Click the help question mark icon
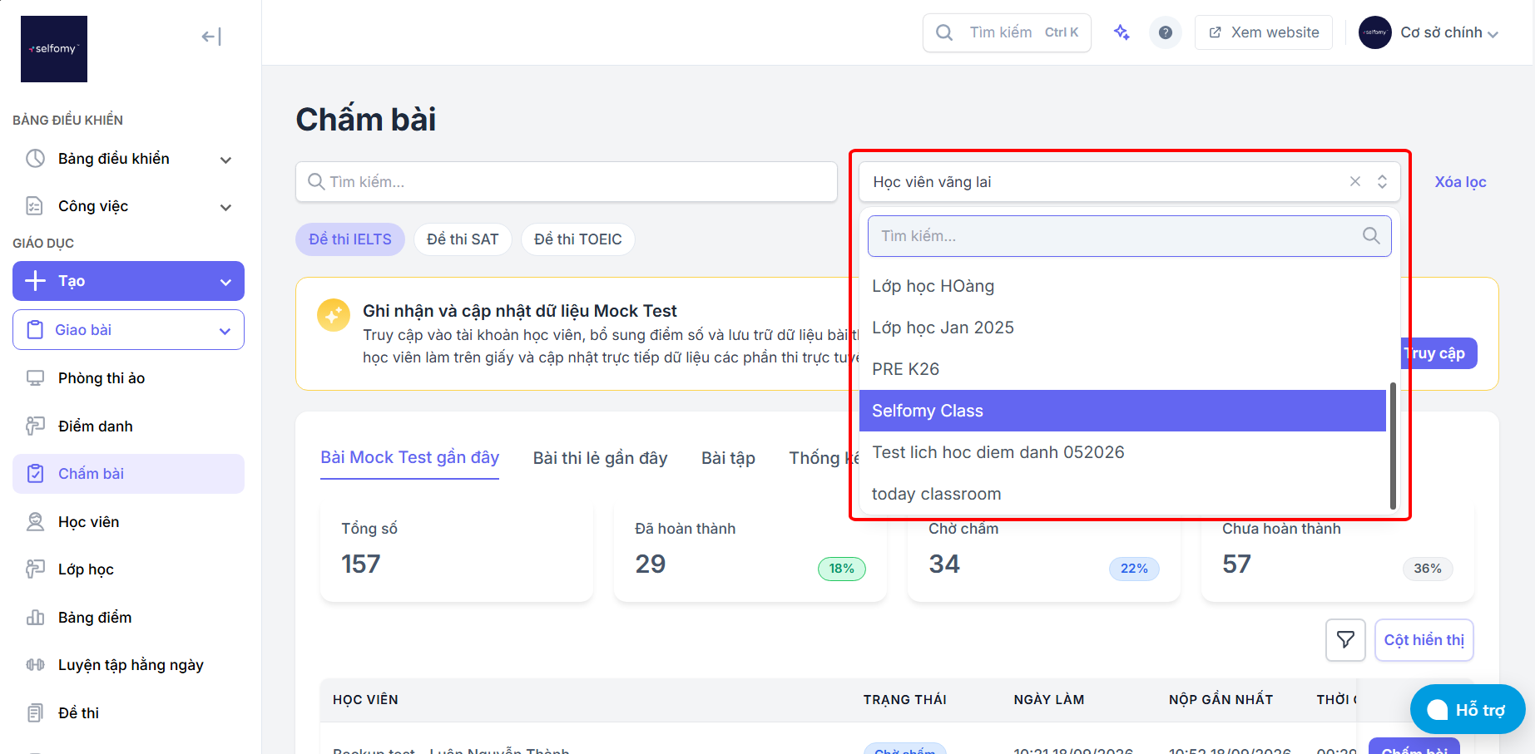1535x754 pixels. click(1166, 32)
